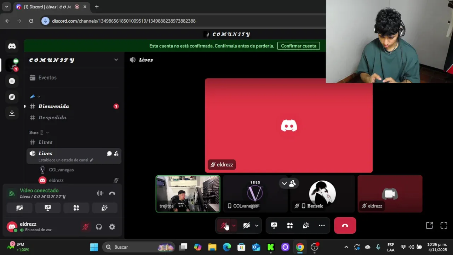Click the show members people icon above tiles
Image resolution: width=453 pixels, height=255 pixels.
(292, 183)
